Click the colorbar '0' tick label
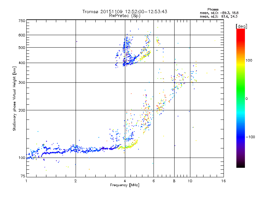 pyautogui.click(x=247, y=98)
